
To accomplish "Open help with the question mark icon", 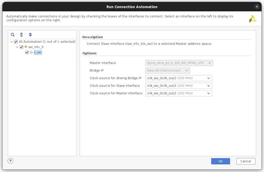I will point(10,161).
